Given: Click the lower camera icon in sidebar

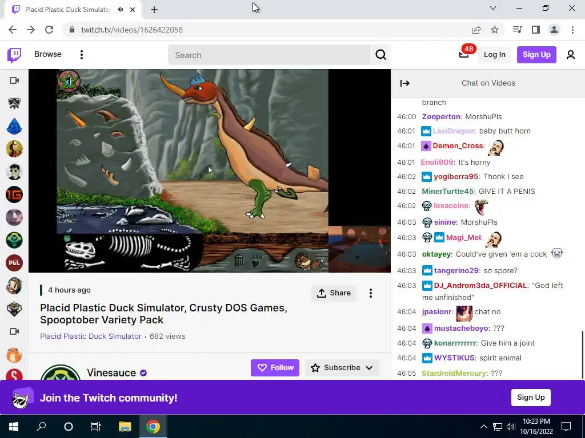Looking at the screenshot, I should pos(14,331).
